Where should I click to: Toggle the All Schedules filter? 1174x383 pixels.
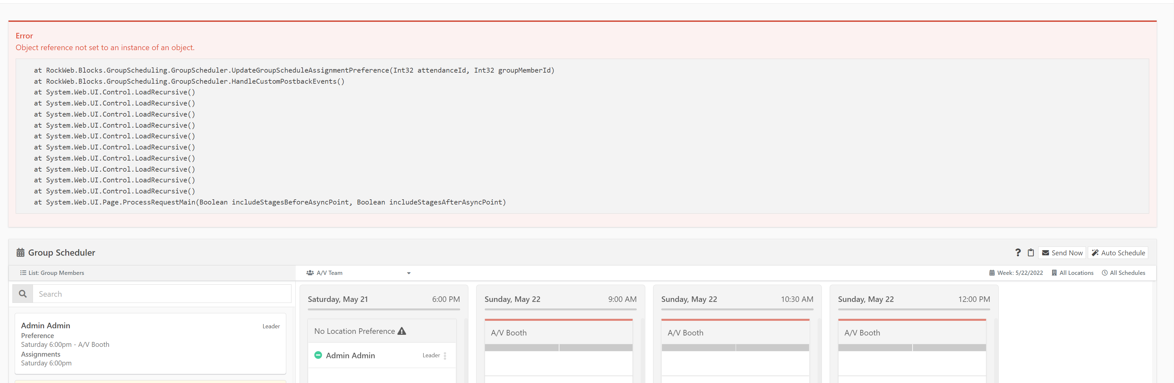pyautogui.click(x=1124, y=273)
